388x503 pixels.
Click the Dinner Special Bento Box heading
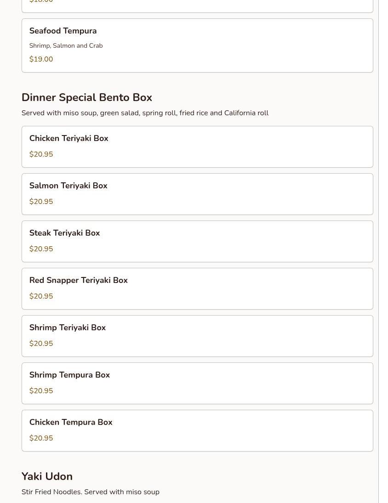point(86,97)
